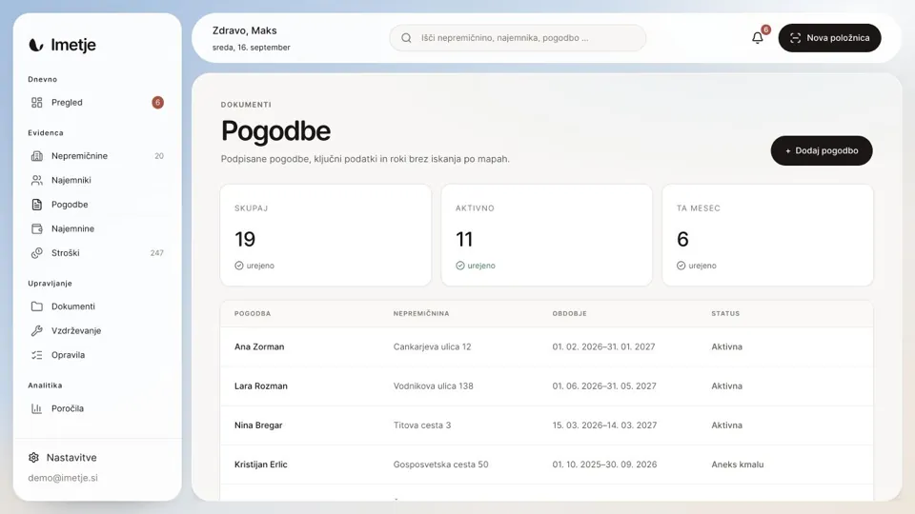Click the Imetje logo icon
Viewport: 915px width, 514px height.
click(x=36, y=45)
